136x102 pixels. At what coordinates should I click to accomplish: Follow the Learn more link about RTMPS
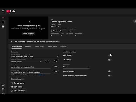tap(42, 75)
